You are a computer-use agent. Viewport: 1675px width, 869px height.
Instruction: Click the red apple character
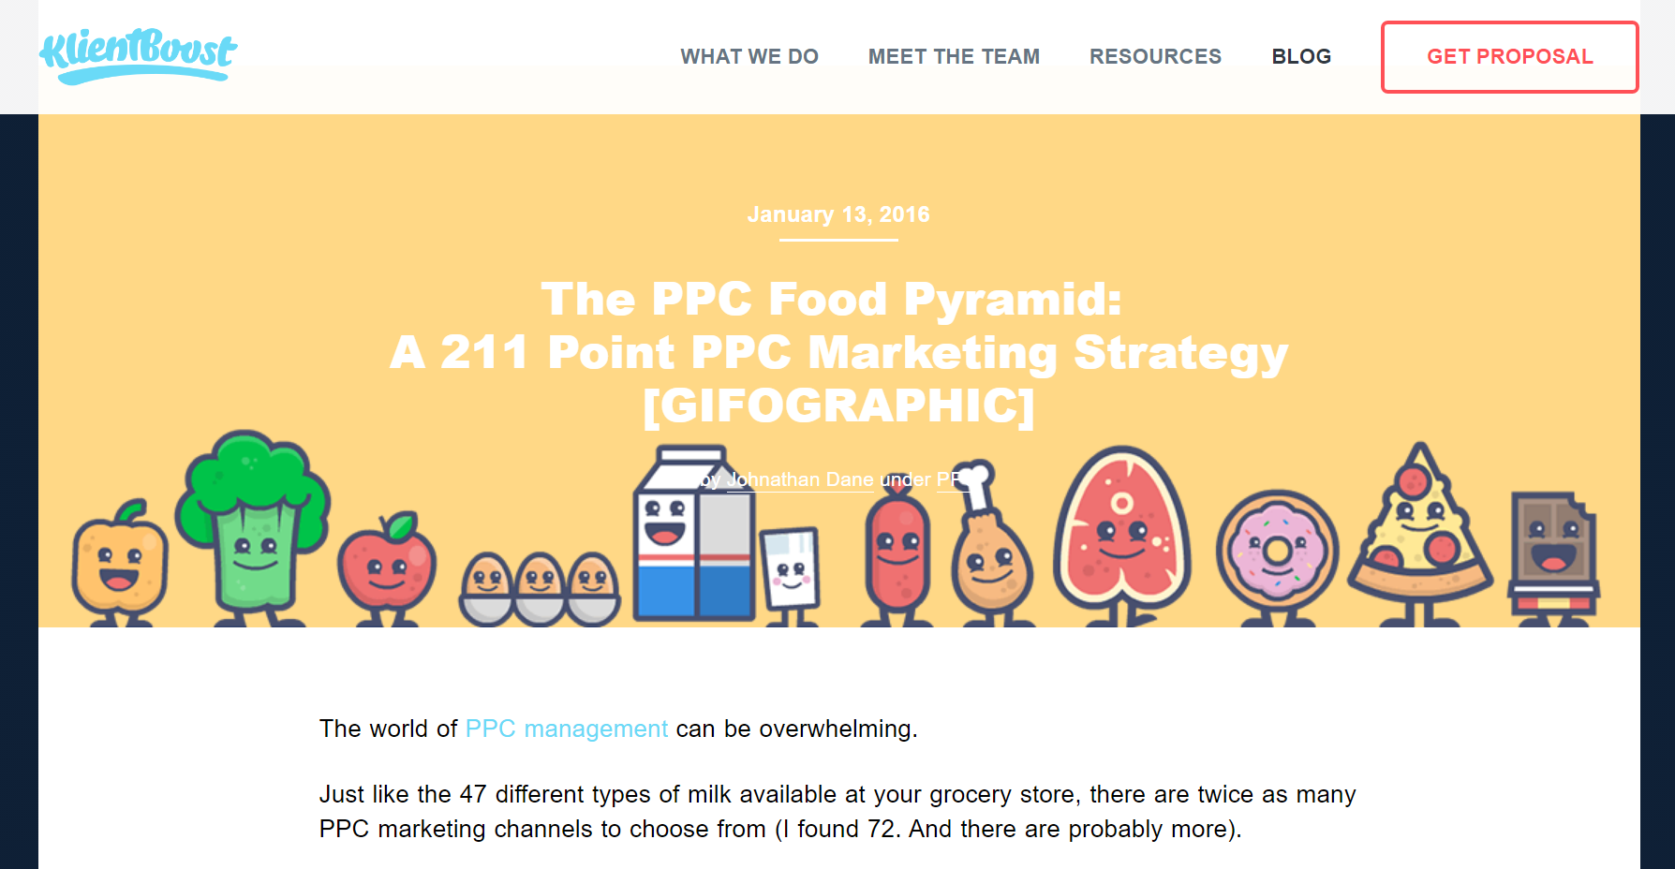click(387, 568)
